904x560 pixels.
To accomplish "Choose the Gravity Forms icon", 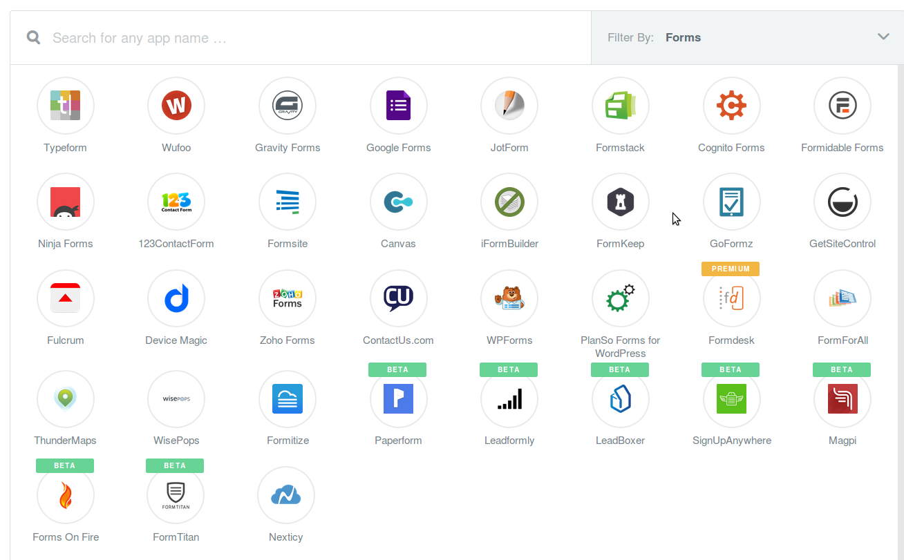I will click(288, 106).
